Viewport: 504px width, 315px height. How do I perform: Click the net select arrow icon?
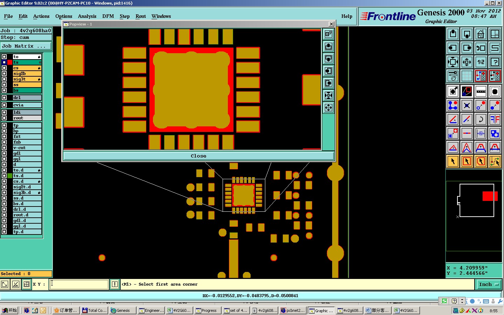[x=495, y=161]
